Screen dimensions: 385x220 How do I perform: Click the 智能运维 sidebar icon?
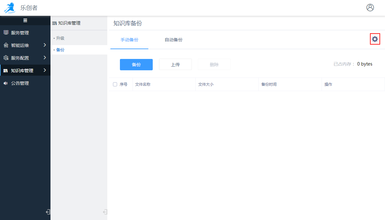6,45
